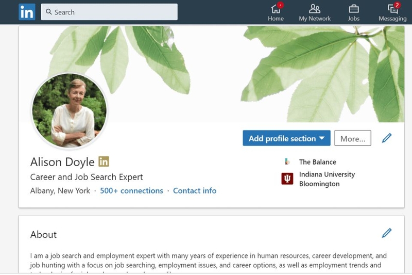
Task: Go to My Network
Action: point(315,12)
